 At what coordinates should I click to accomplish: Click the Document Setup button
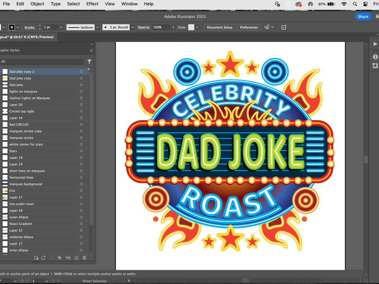[220, 27]
